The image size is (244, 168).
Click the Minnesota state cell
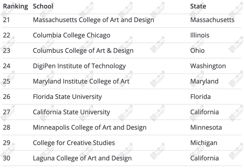(x=206, y=127)
